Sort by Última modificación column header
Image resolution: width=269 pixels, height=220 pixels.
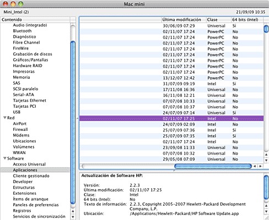tap(184, 20)
